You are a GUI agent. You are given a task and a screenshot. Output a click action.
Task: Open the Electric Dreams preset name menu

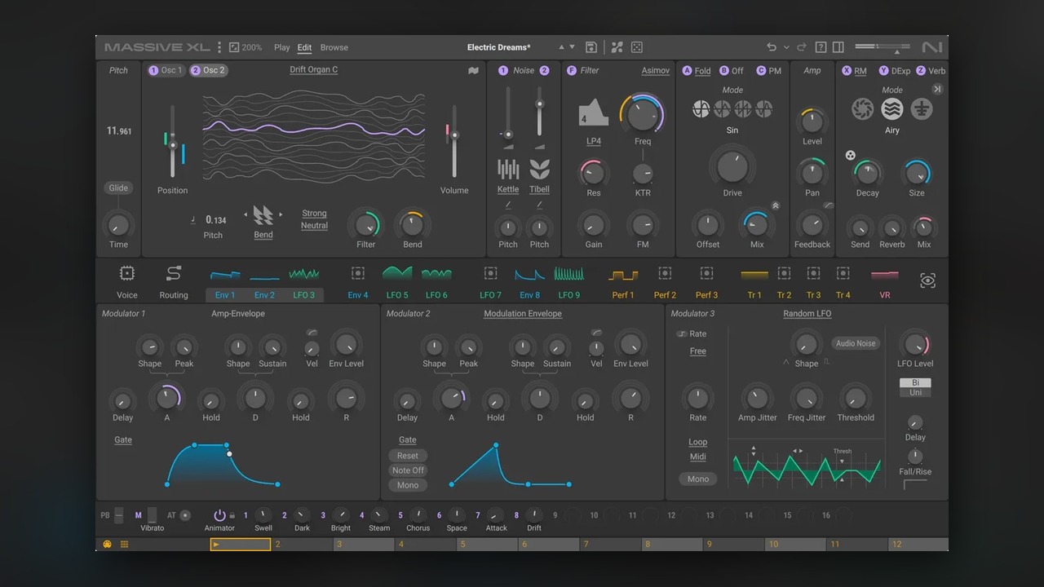click(x=498, y=47)
